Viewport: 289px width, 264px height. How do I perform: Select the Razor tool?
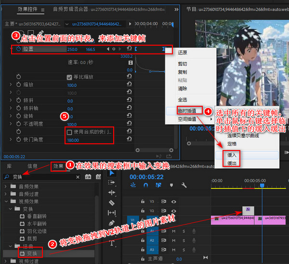(x=112, y=203)
